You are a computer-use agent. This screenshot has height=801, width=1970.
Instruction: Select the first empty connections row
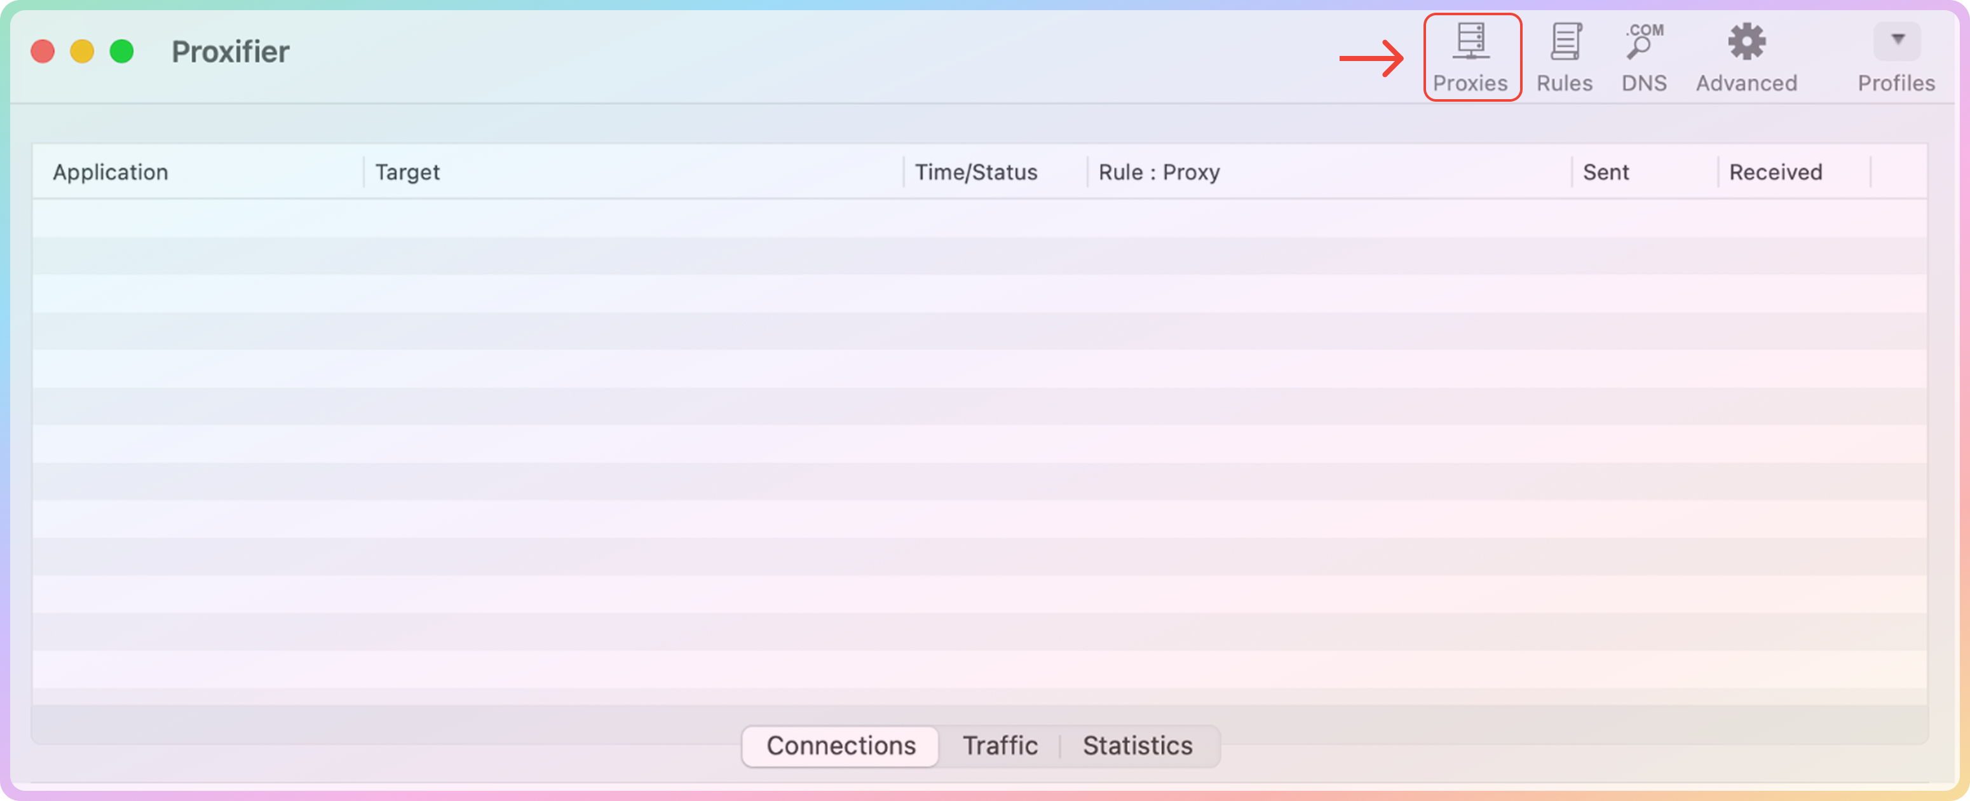(x=979, y=218)
